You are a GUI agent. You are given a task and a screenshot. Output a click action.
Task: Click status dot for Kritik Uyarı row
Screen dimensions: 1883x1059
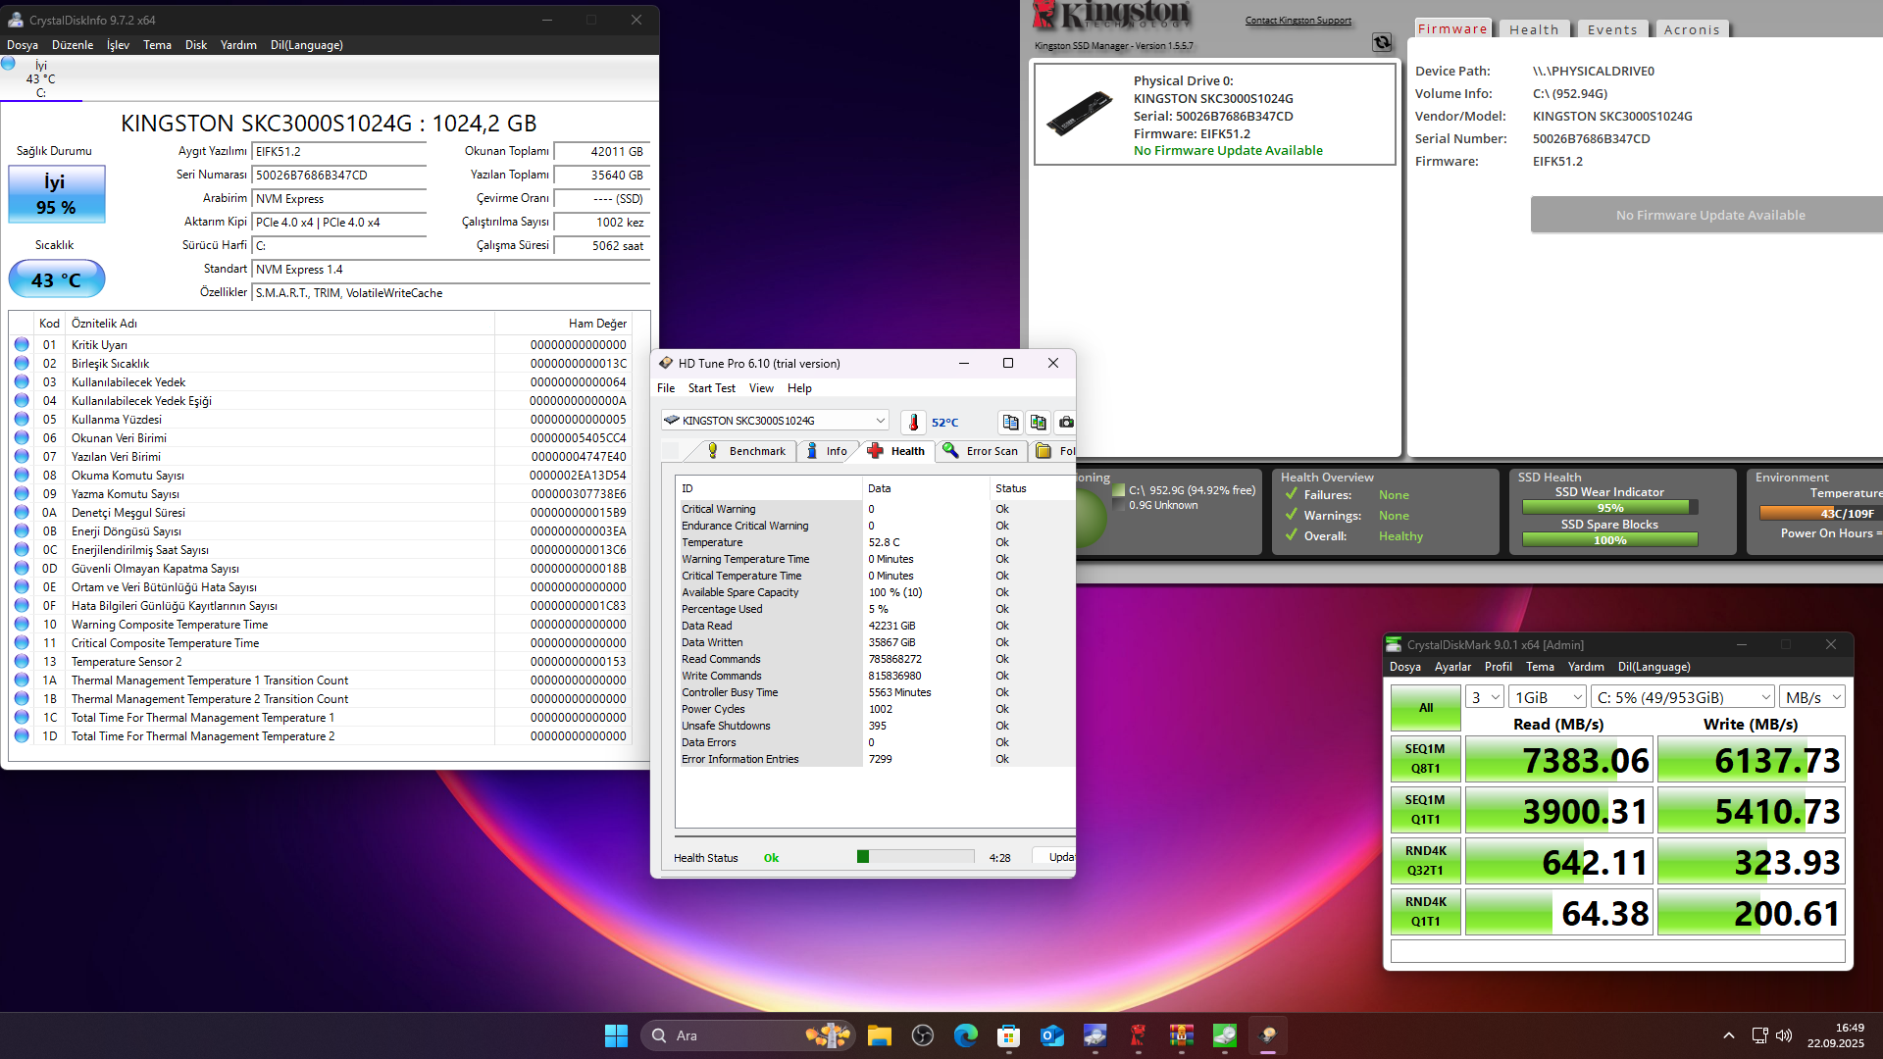22,345
